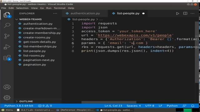Open the Search view icon
Viewport: 200px width, 112px height.
pos(7,25)
